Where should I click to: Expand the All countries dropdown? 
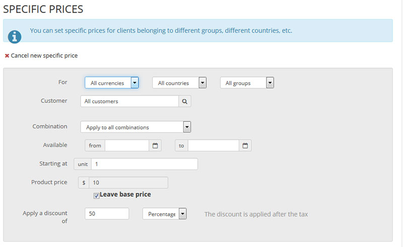tap(179, 83)
